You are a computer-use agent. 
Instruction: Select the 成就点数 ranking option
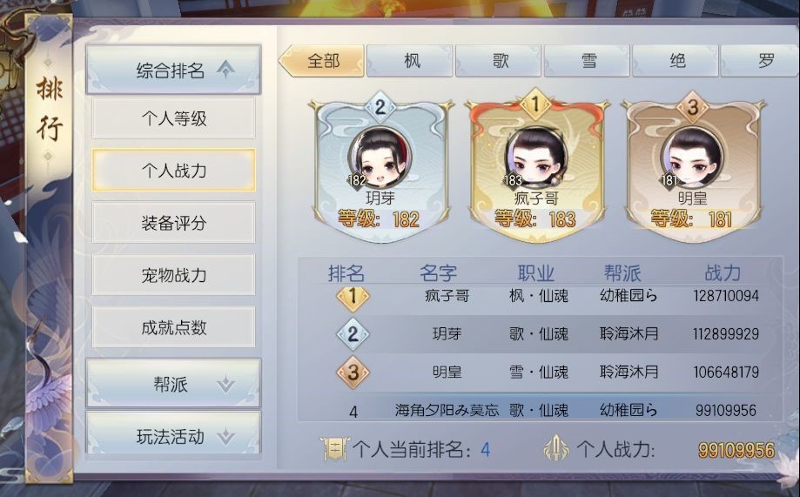173,327
